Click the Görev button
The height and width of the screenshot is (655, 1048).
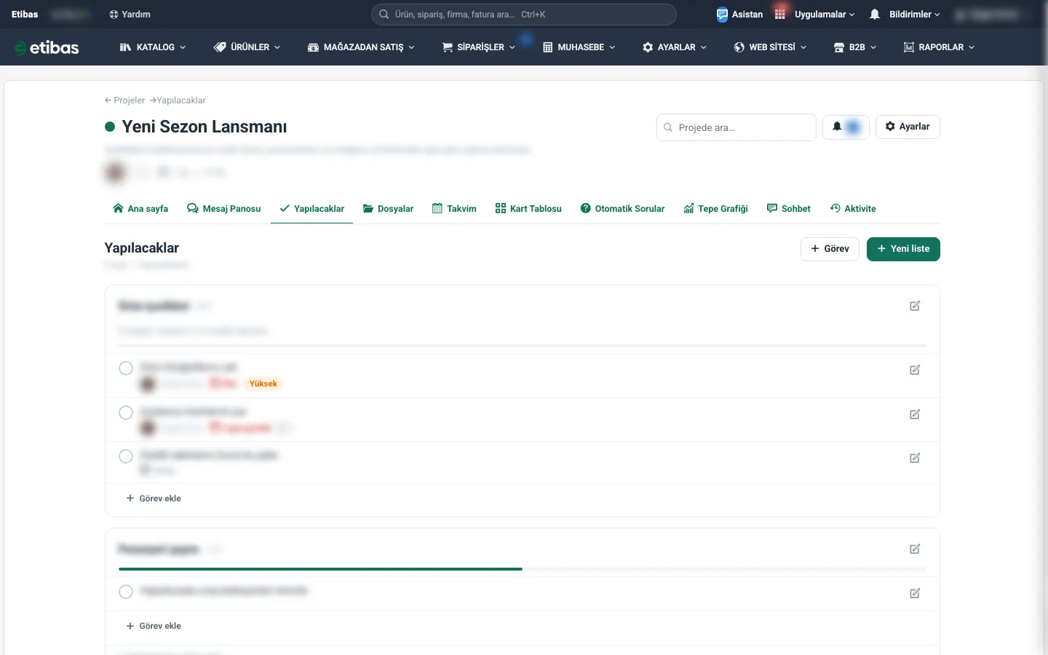coord(830,249)
